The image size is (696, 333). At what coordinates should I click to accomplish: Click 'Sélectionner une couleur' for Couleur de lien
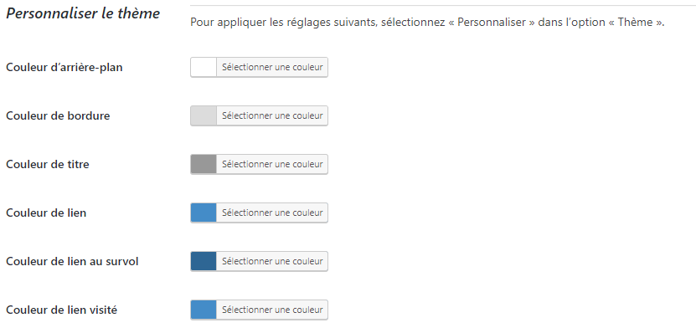point(272,213)
